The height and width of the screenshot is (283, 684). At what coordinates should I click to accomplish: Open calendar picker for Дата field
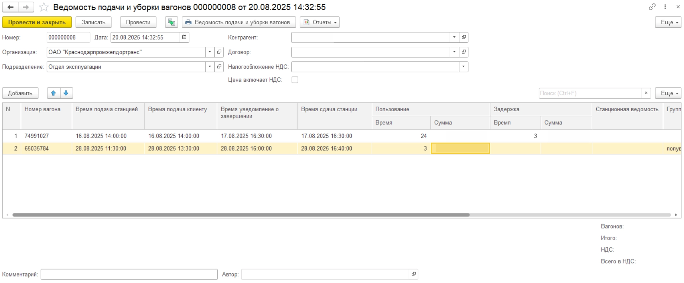(x=184, y=37)
